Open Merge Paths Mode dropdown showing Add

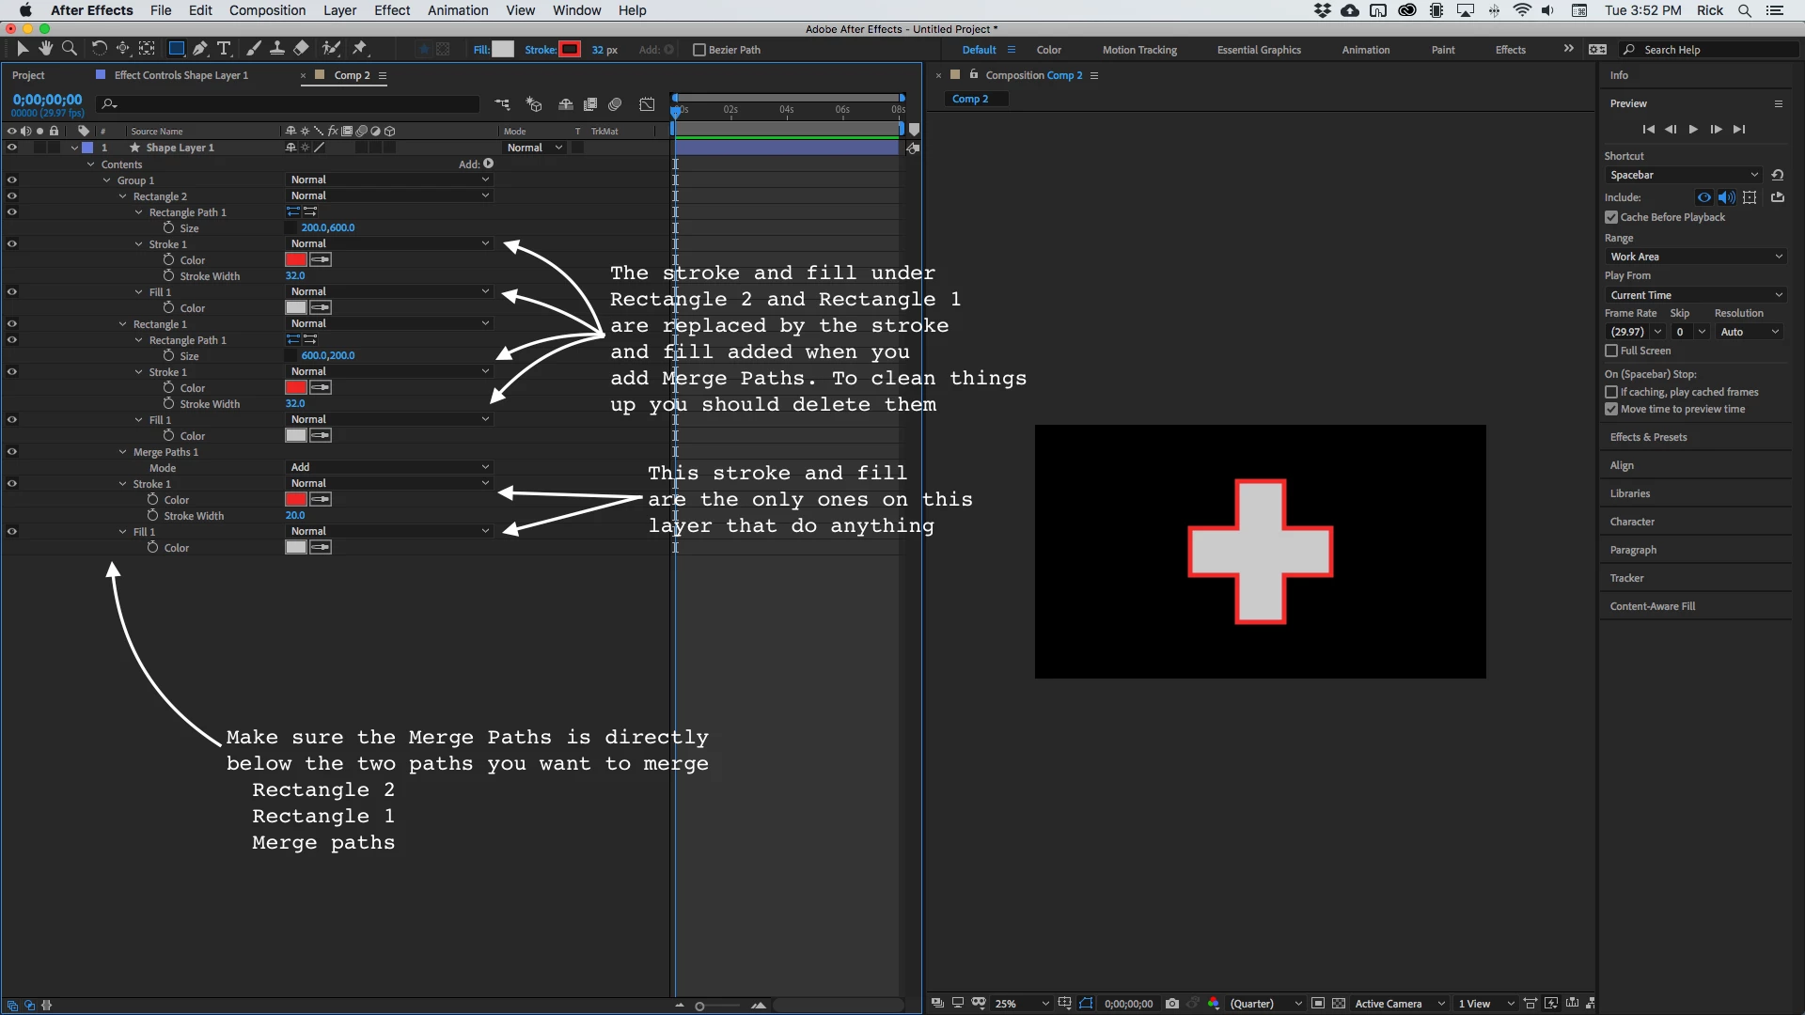point(388,467)
